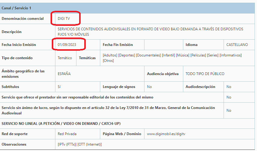
Task: Select the 'Sí' value for Subtítulos
Action: point(59,87)
